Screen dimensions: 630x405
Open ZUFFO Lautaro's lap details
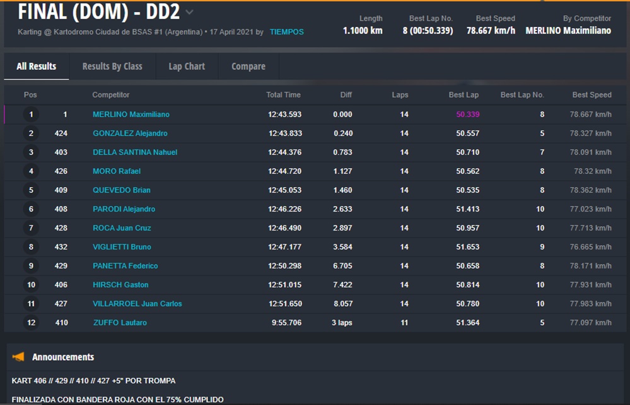119,322
